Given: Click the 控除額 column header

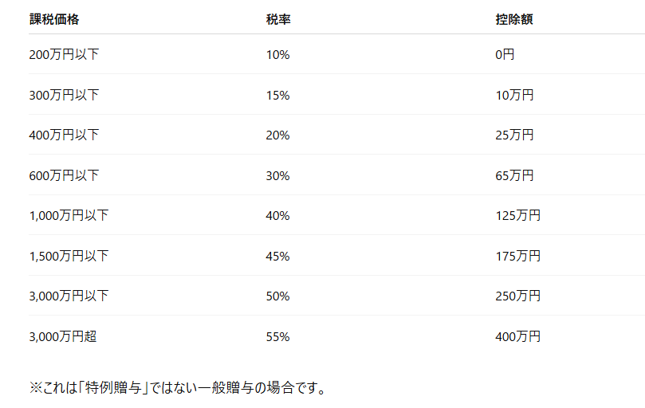Looking at the screenshot, I should click(514, 19).
